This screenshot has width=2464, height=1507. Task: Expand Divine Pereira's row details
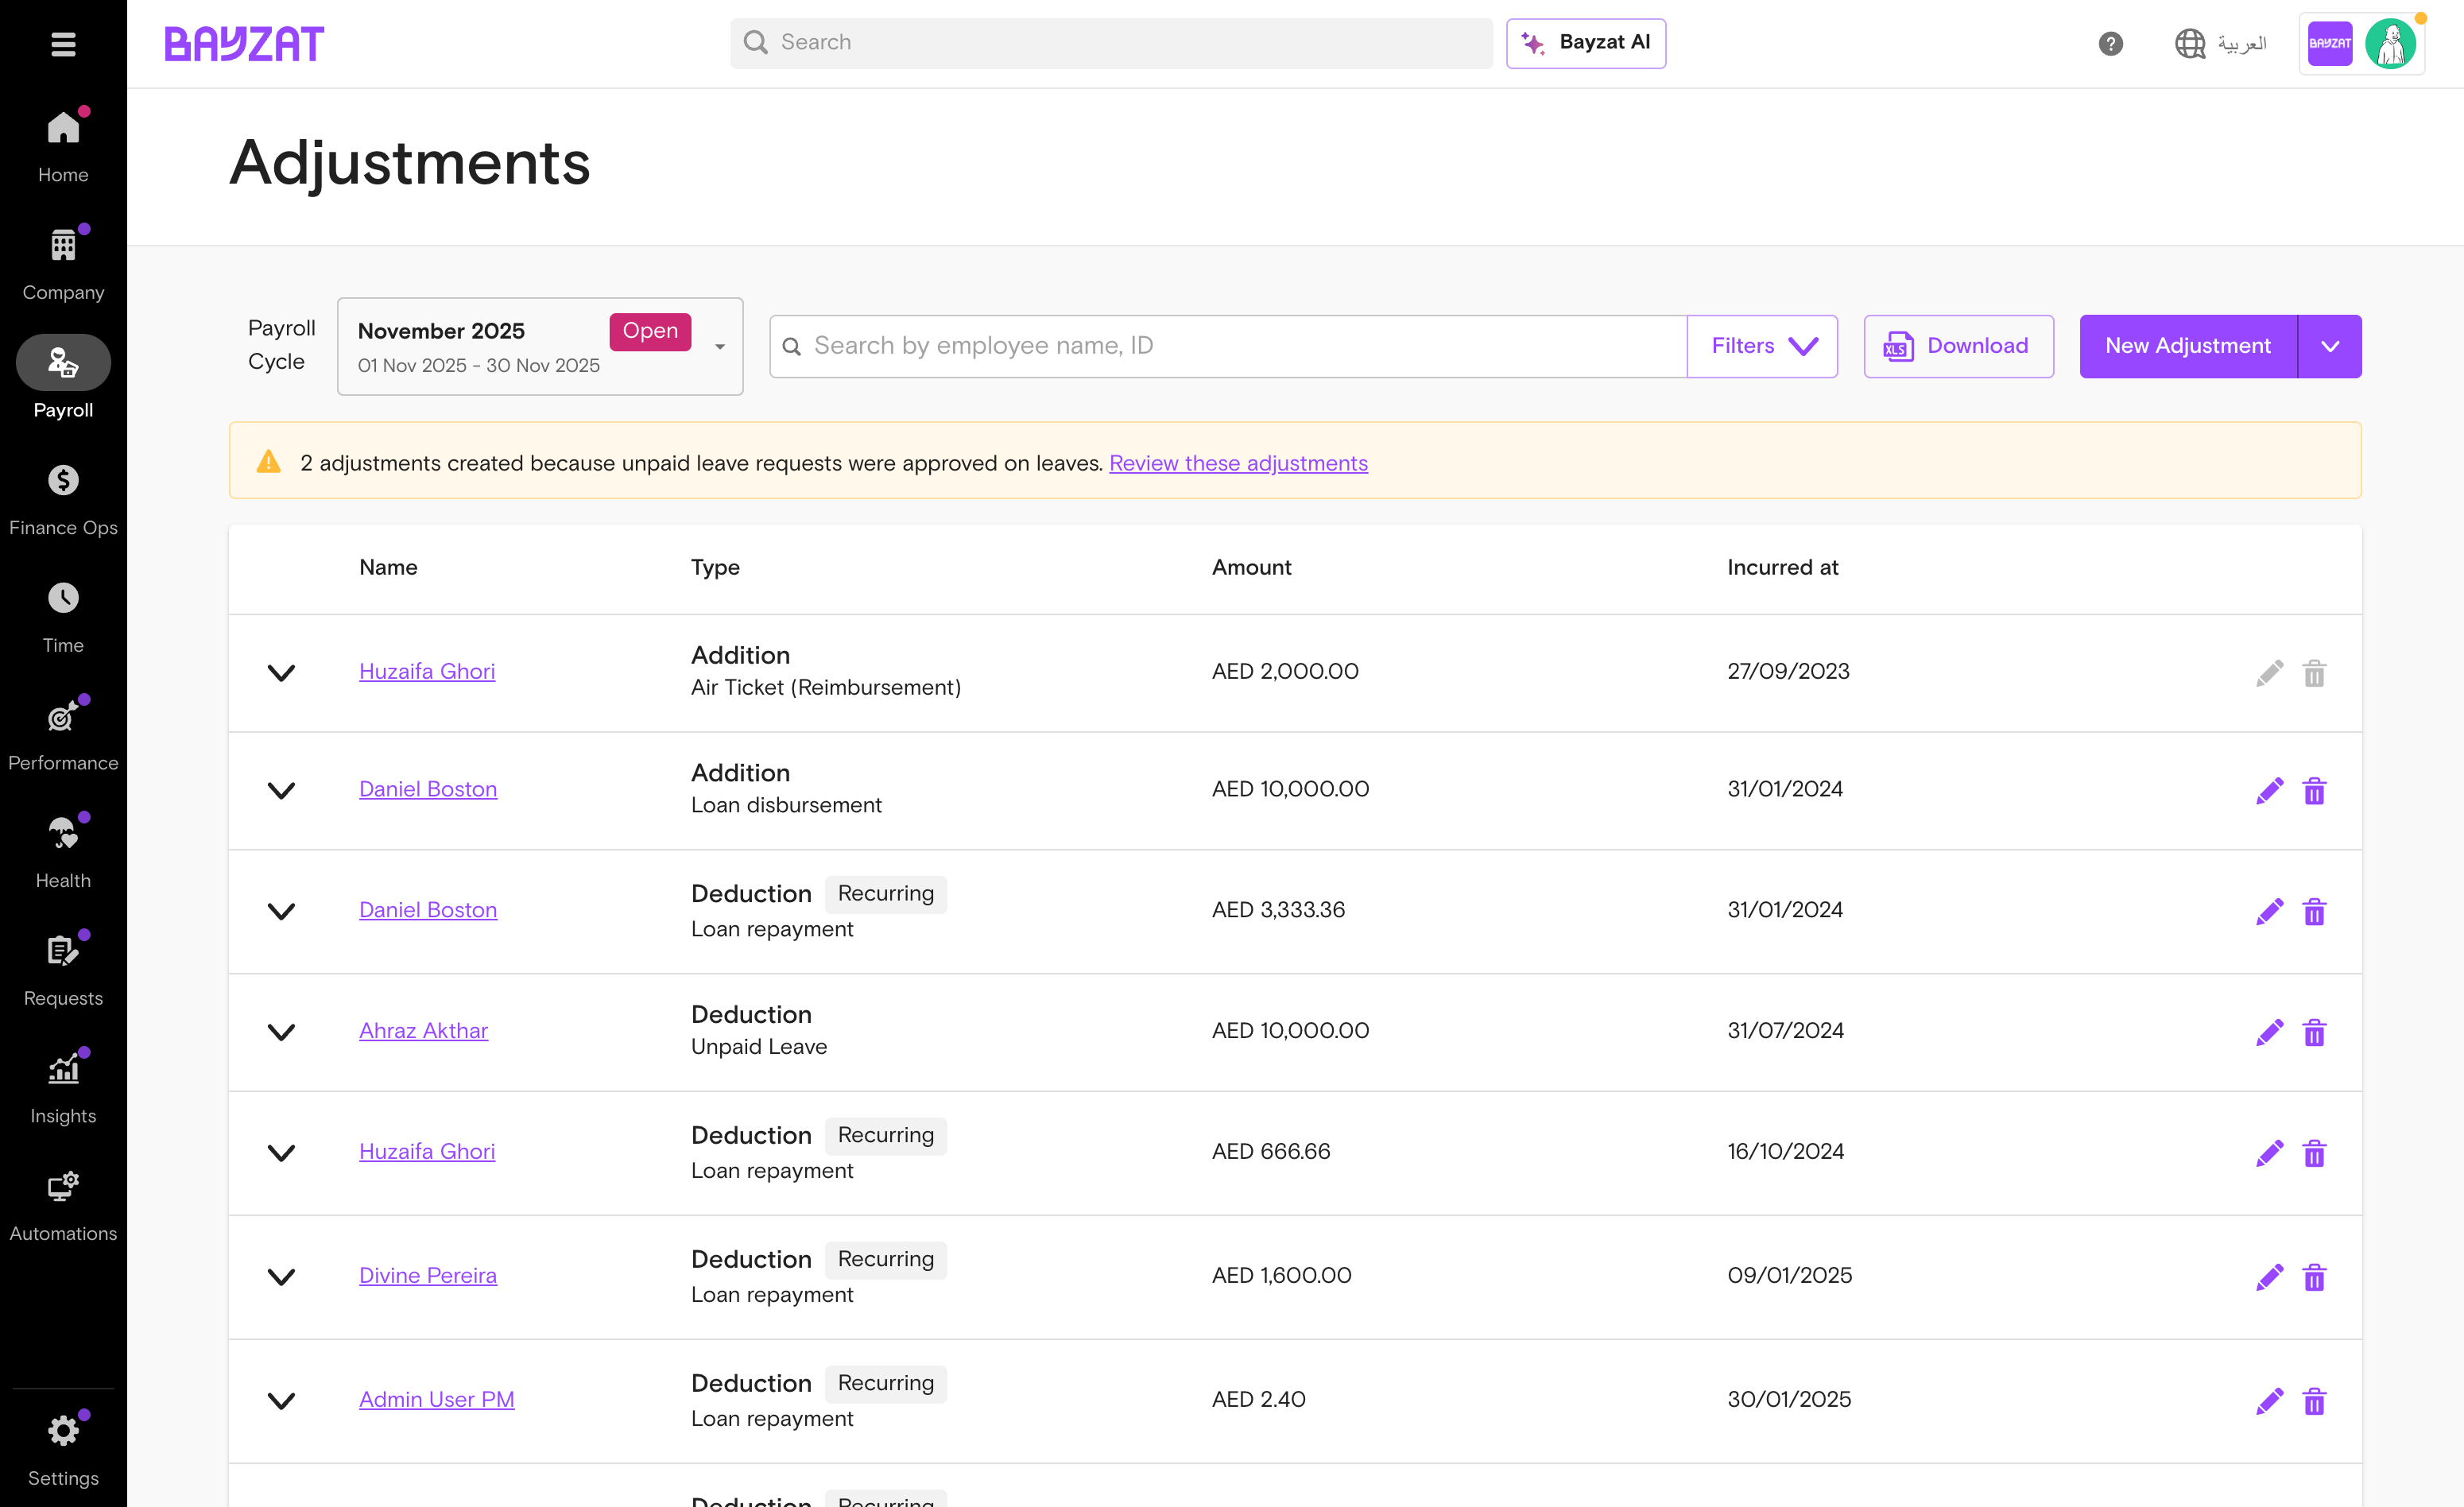[282, 1277]
